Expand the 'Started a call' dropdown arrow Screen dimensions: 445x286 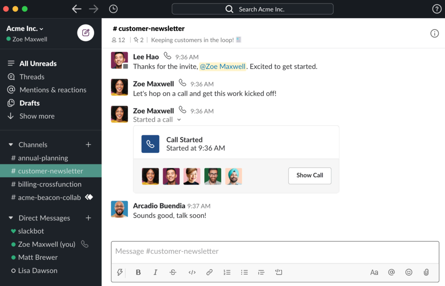(x=179, y=120)
